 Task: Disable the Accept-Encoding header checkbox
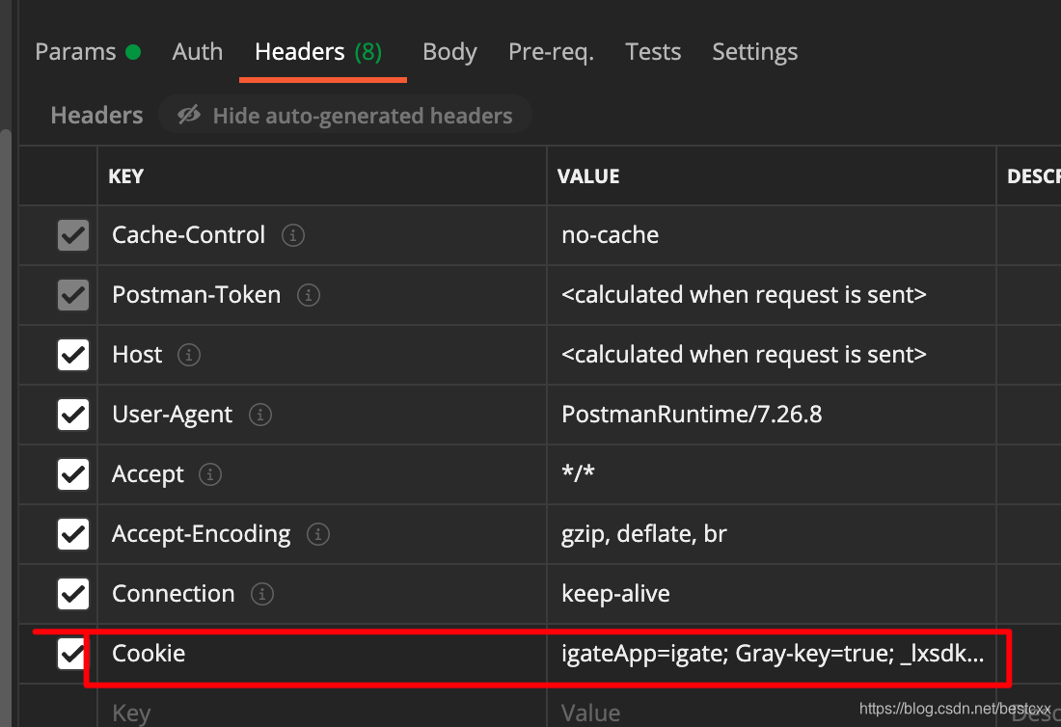73,534
